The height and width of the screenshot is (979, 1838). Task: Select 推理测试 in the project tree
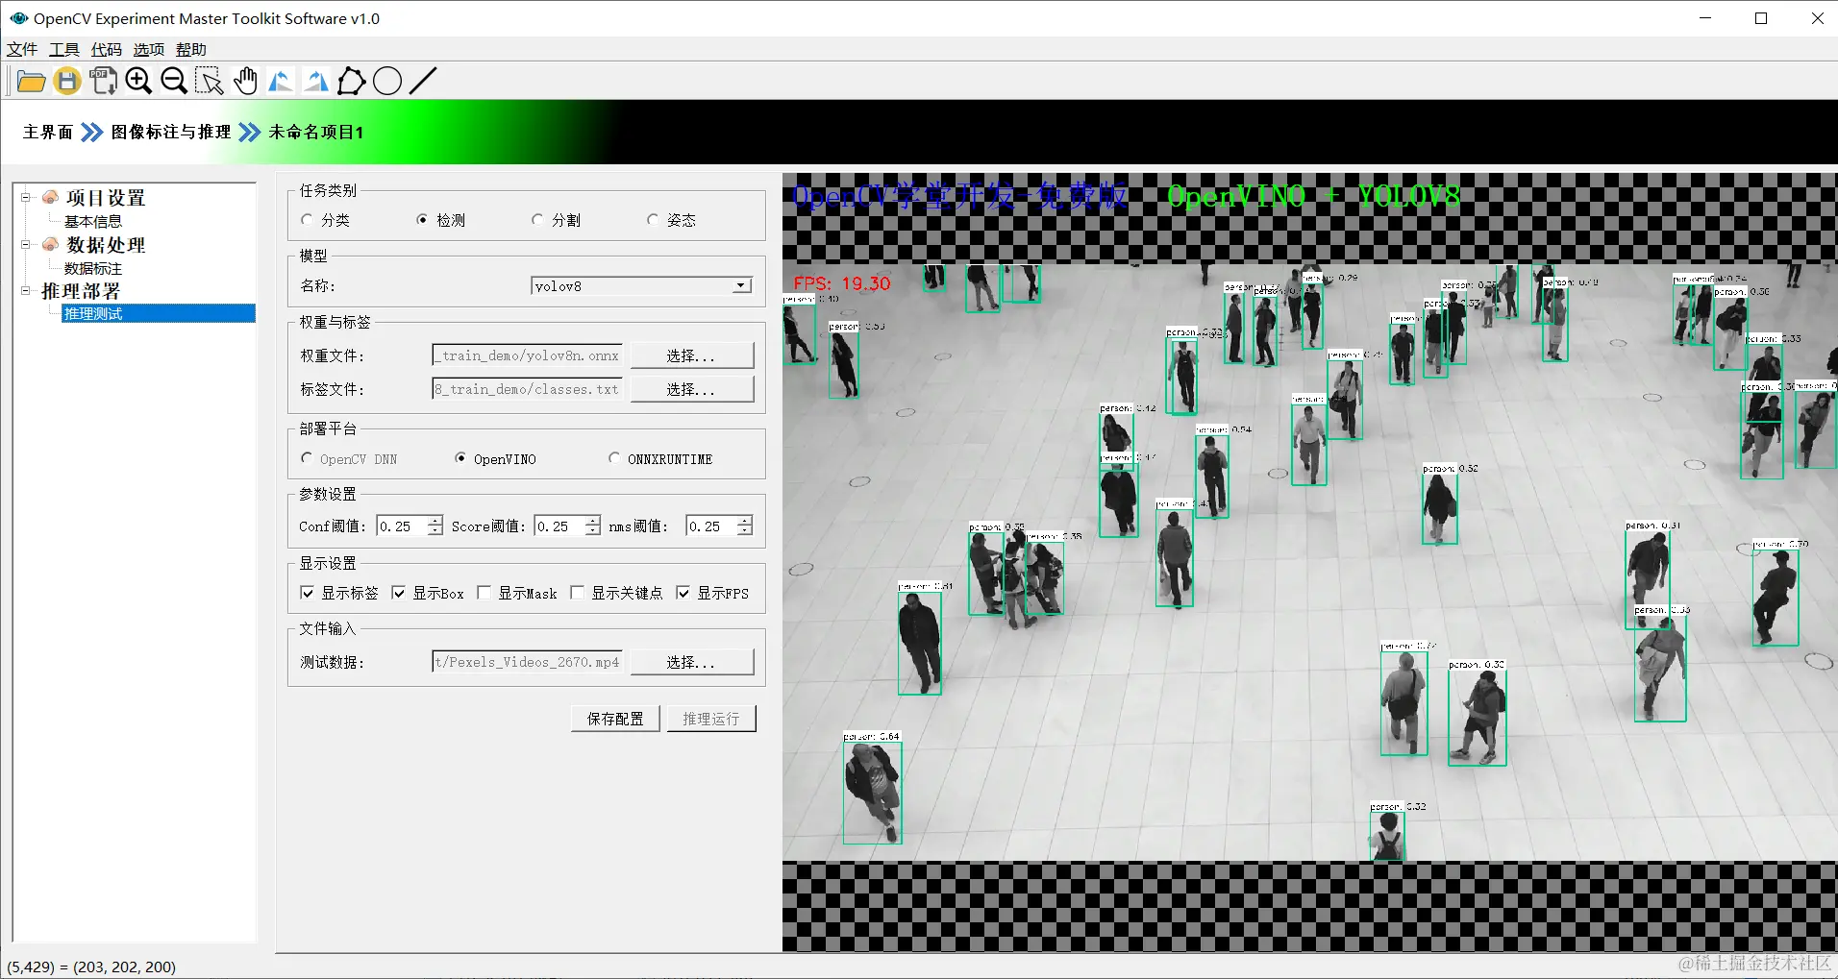tap(158, 313)
